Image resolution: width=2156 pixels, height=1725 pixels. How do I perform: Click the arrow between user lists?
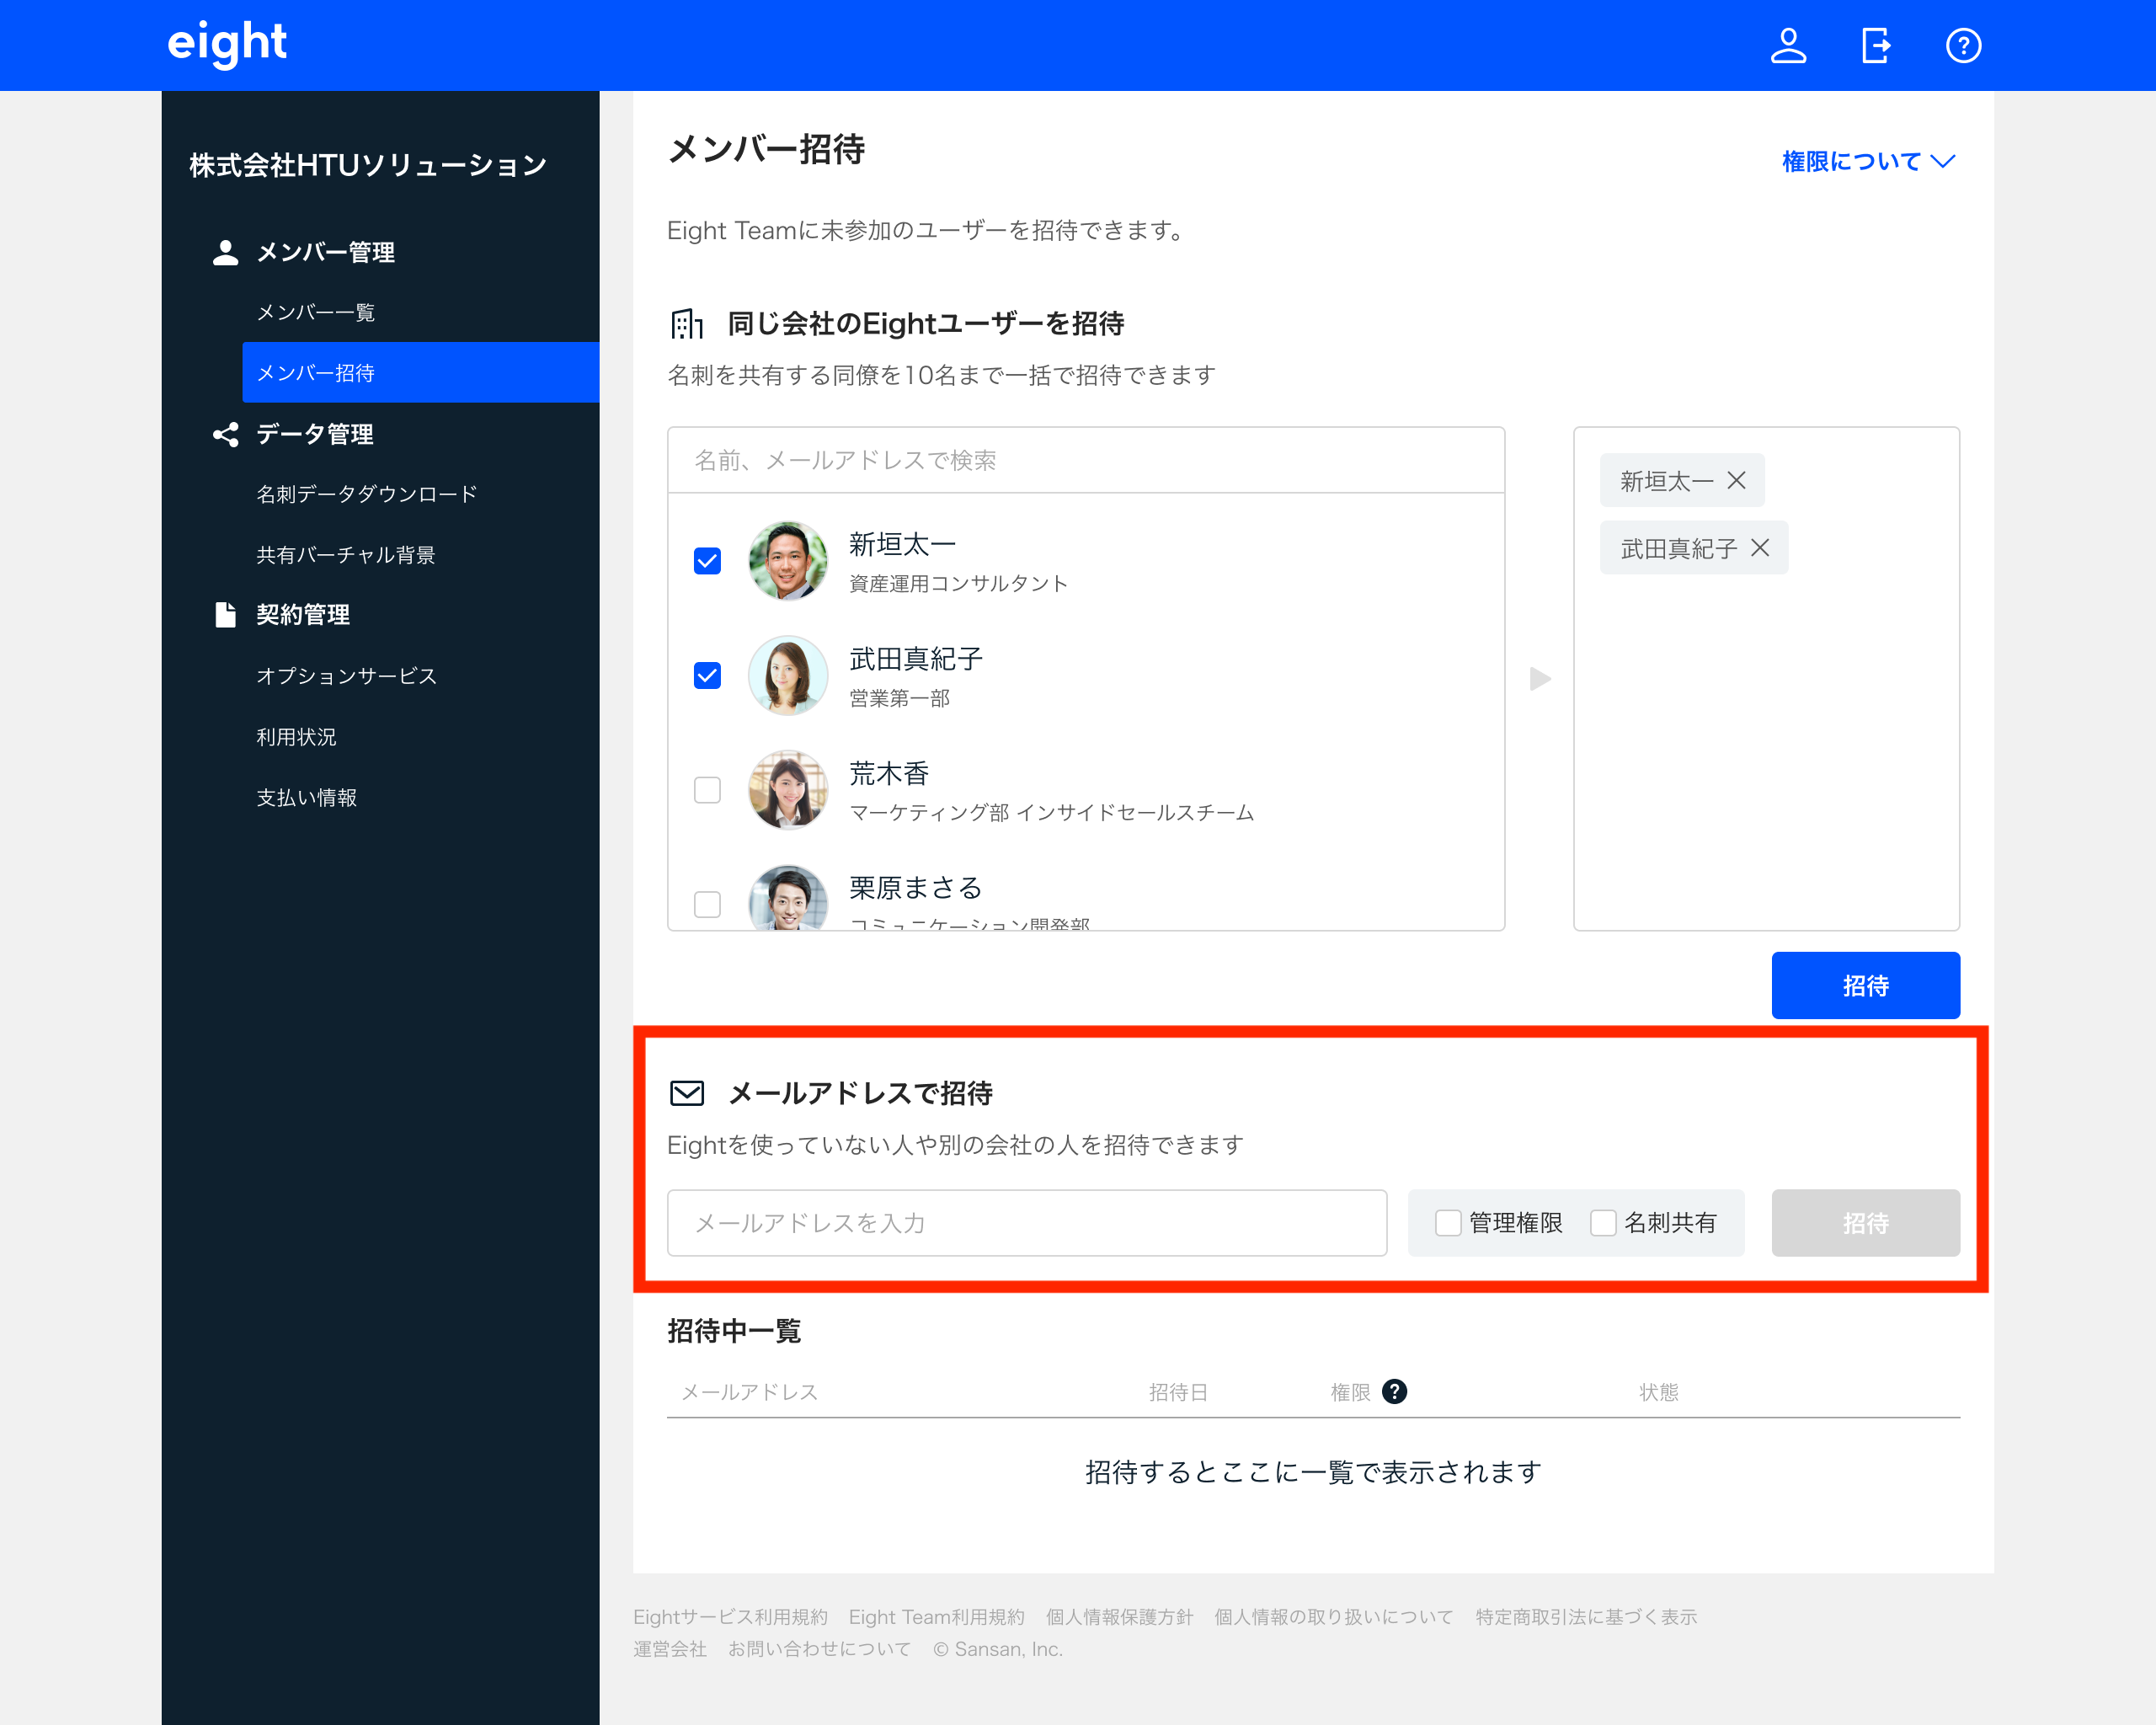[1540, 679]
